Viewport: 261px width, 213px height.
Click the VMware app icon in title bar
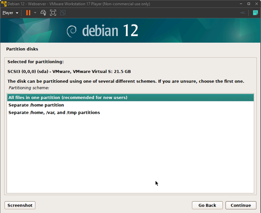click(4, 4)
